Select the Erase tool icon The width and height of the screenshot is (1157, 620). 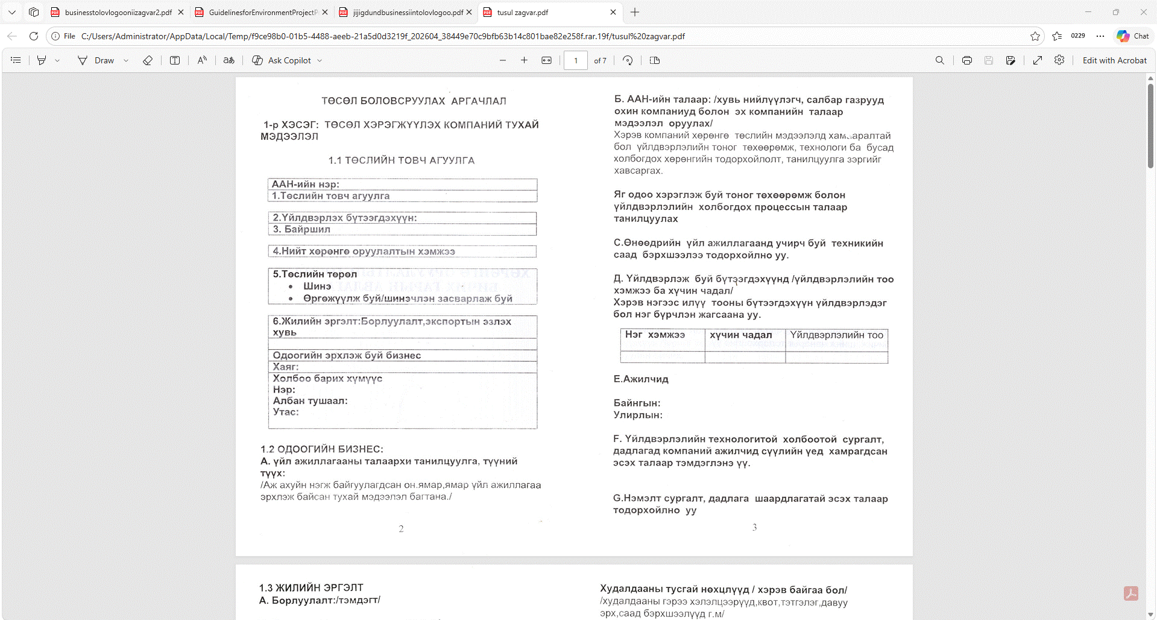point(148,60)
